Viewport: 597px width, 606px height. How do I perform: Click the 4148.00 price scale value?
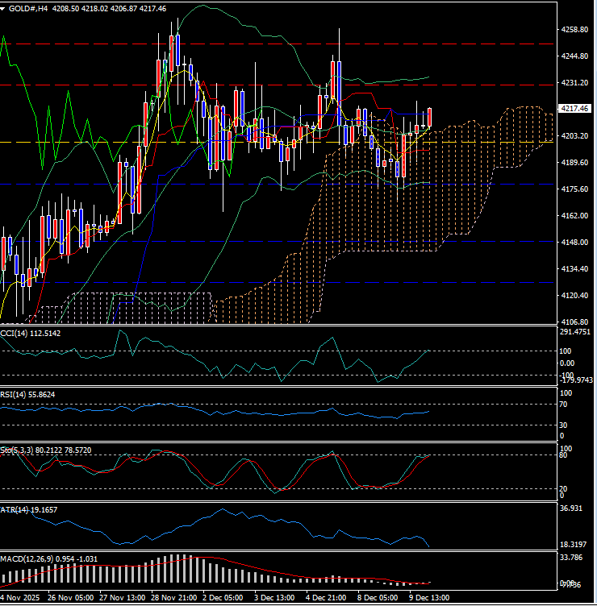(x=574, y=243)
